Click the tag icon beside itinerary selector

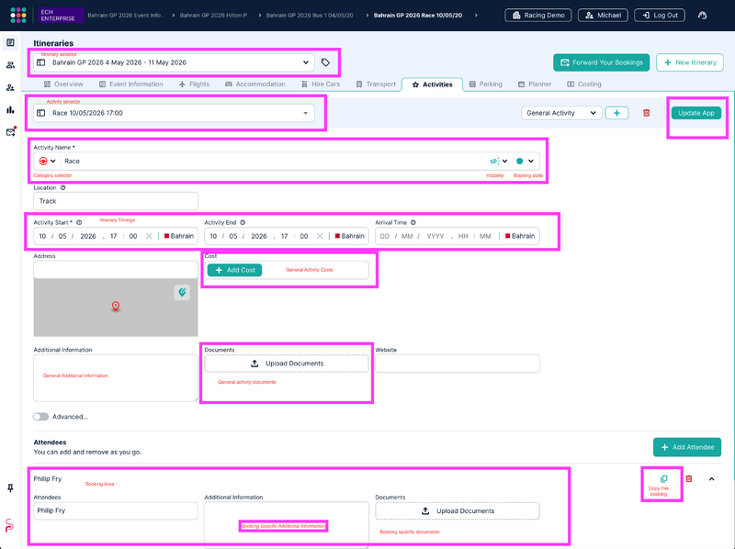[325, 62]
